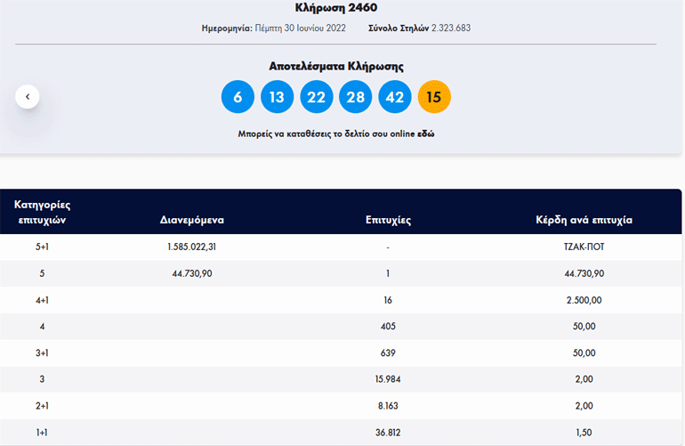
Task: Select the blue number 13 ball
Action: (x=277, y=97)
